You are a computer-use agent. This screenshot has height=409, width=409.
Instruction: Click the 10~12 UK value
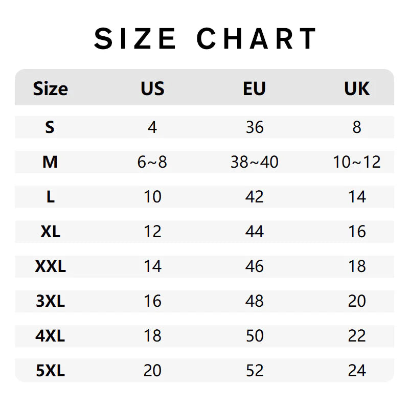[x=356, y=162]
